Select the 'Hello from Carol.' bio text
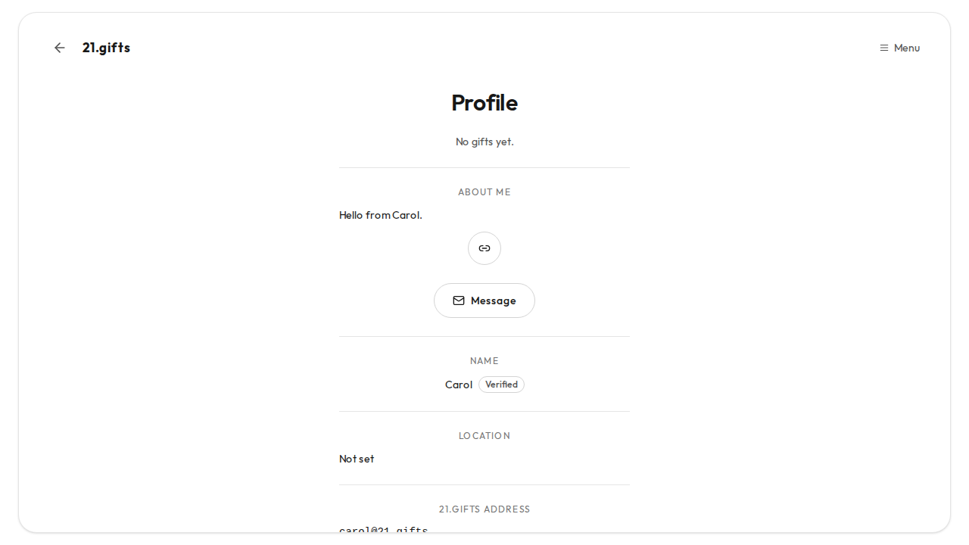969x545 pixels. point(381,215)
